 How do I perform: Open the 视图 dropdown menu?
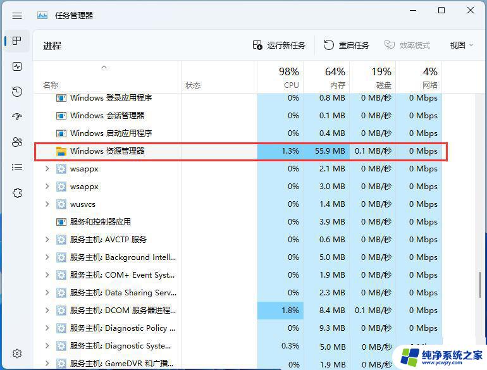pyautogui.click(x=461, y=46)
